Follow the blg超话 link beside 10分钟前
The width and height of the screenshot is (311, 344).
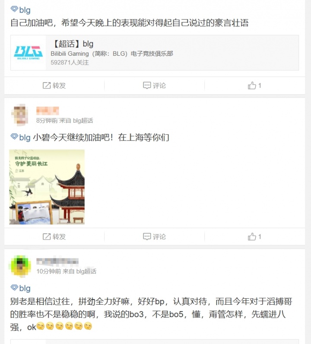click(86, 271)
